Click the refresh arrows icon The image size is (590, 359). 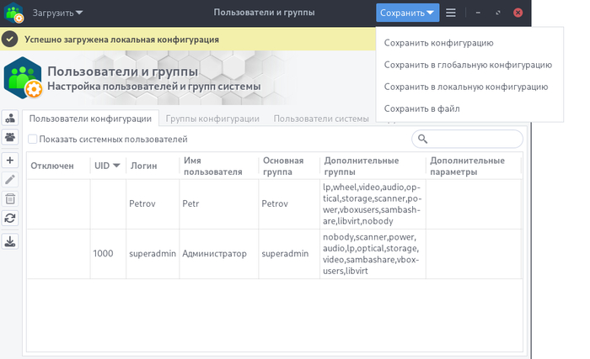tap(11, 218)
